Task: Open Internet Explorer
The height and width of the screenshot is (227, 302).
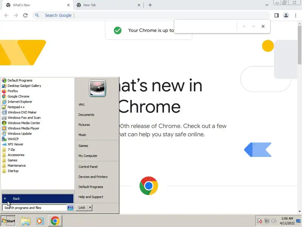Action: (20, 102)
